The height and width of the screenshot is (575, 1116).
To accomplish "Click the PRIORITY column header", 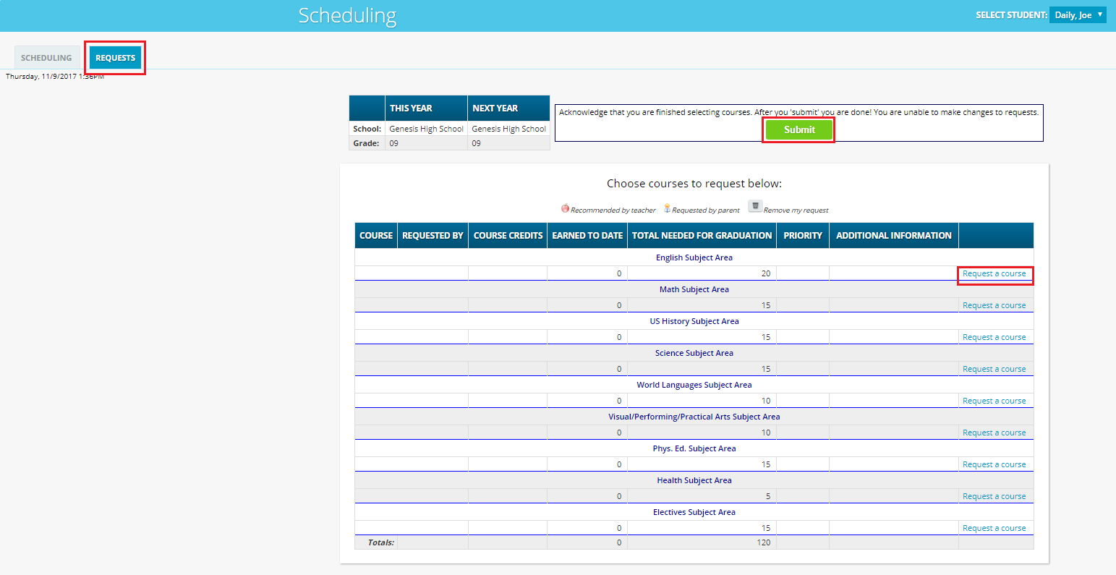I will click(x=803, y=235).
